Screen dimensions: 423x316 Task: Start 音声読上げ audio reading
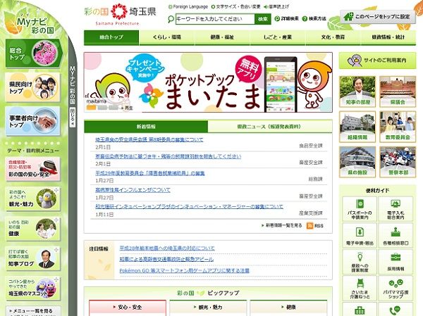(x=276, y=7)
